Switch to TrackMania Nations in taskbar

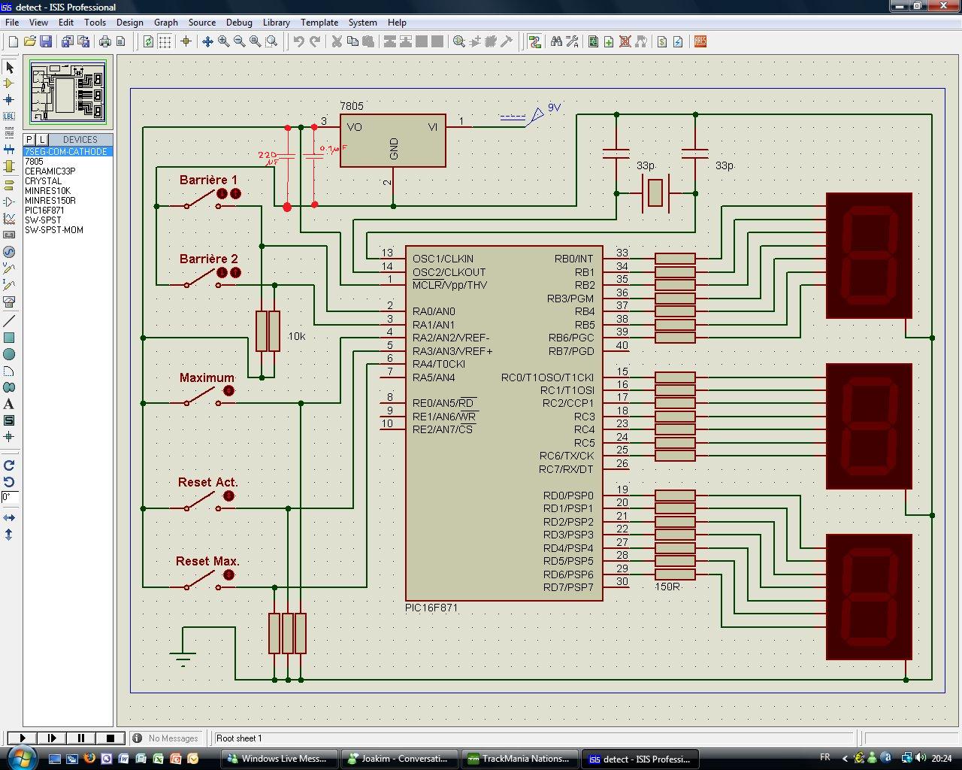pyautogui.click(x=520, y=759)
